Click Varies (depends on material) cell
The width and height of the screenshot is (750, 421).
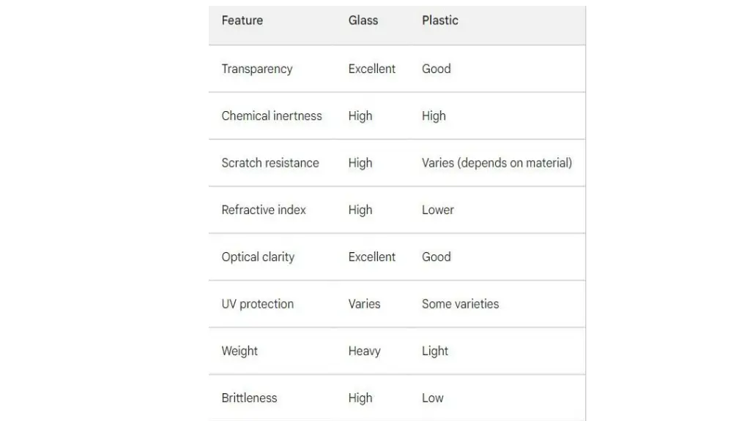pyautogui.click(x=497, y=163)
